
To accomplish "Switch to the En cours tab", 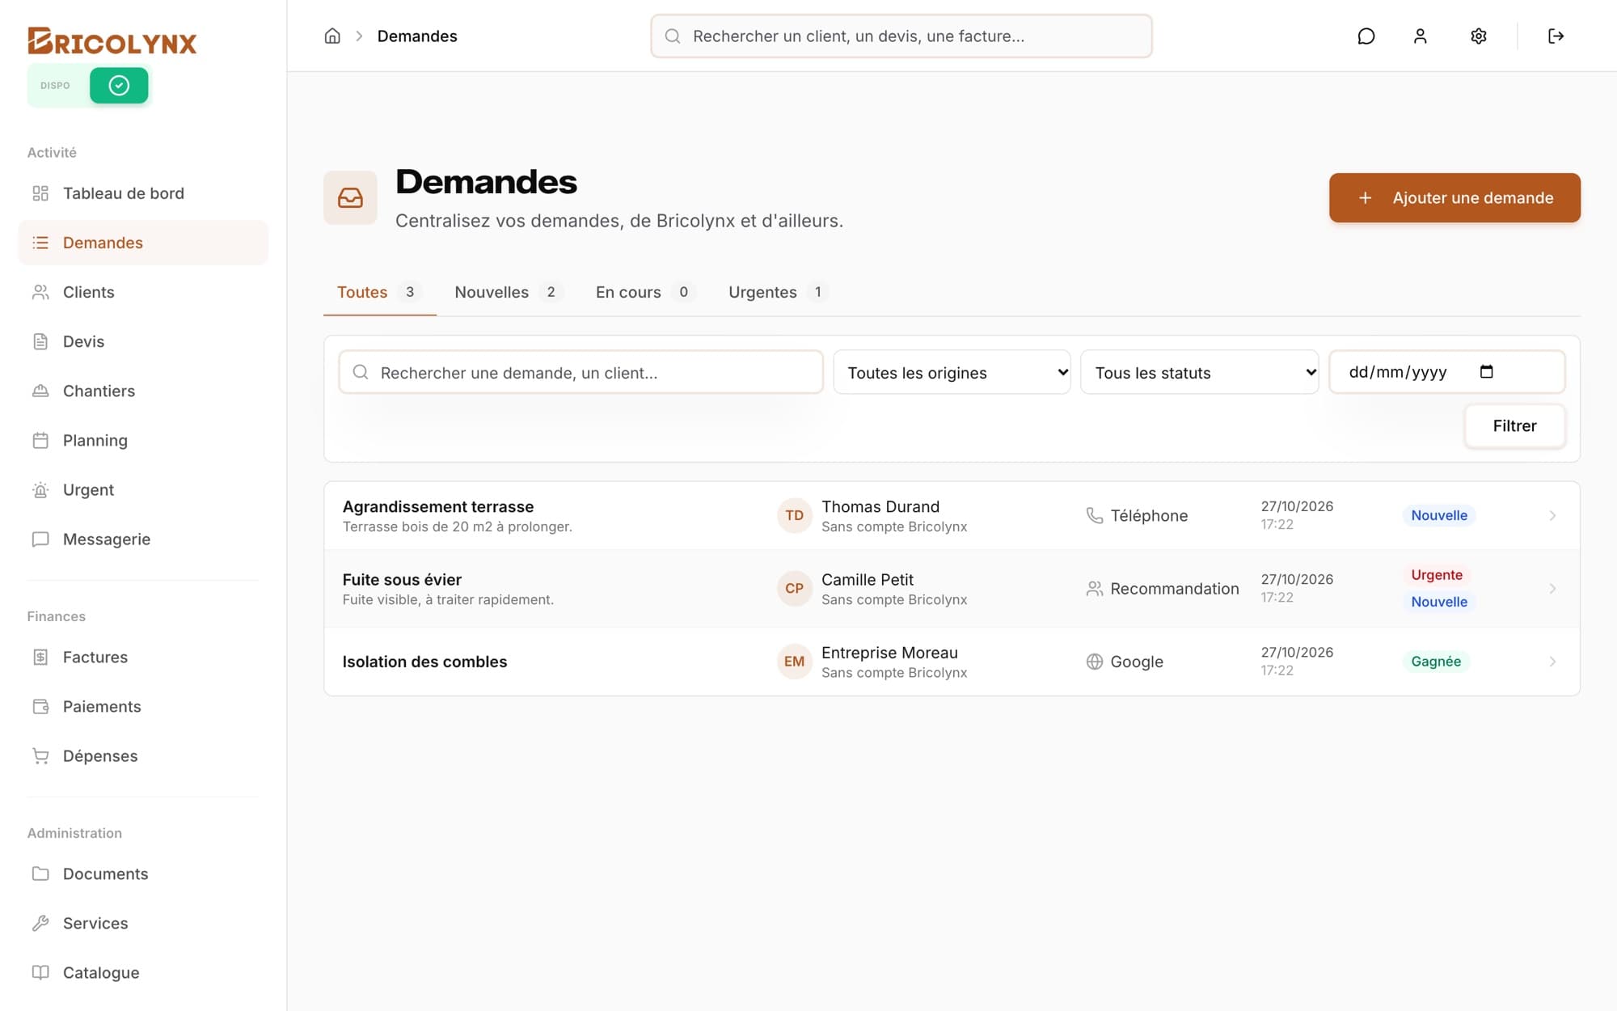I will click(644, 292).
